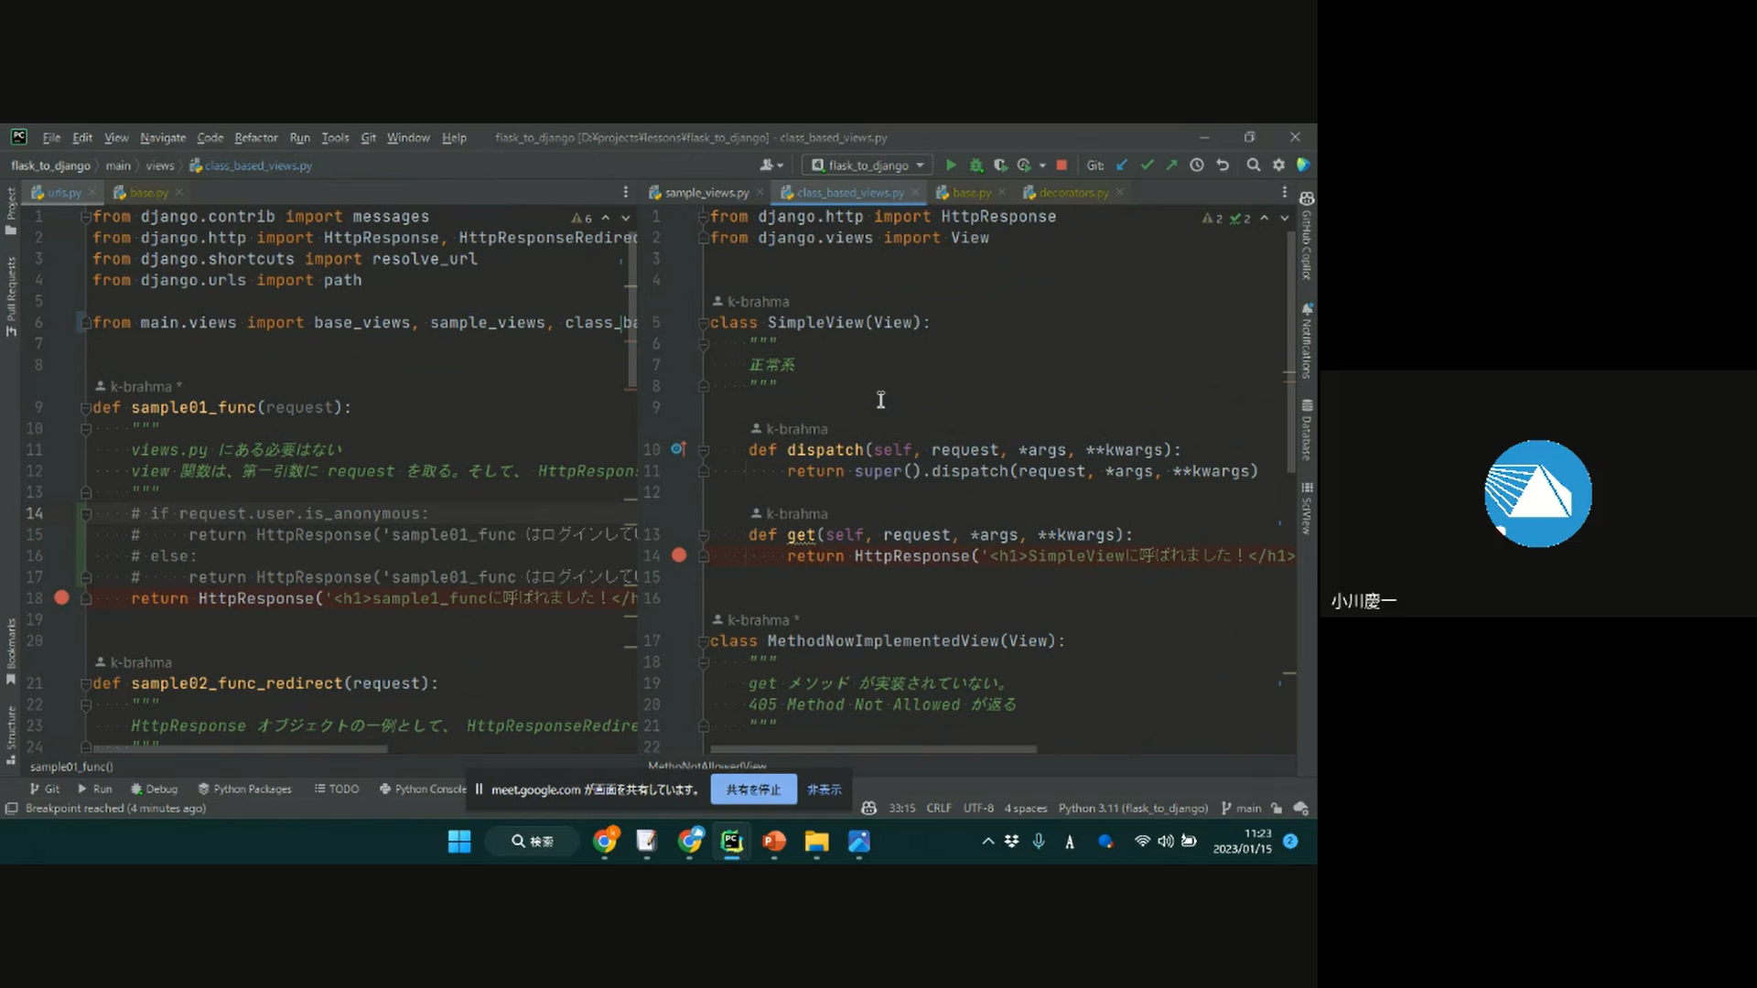
Task: Open Search Everywhere magnifier in the toolbar
Action: (1254, 166)
